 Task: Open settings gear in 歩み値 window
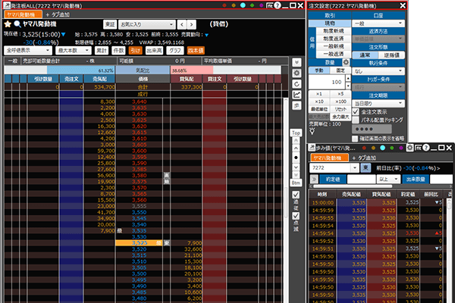coord(409,148)
